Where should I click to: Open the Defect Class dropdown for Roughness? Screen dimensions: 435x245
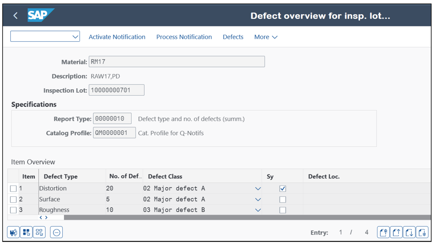click(258, 210)
